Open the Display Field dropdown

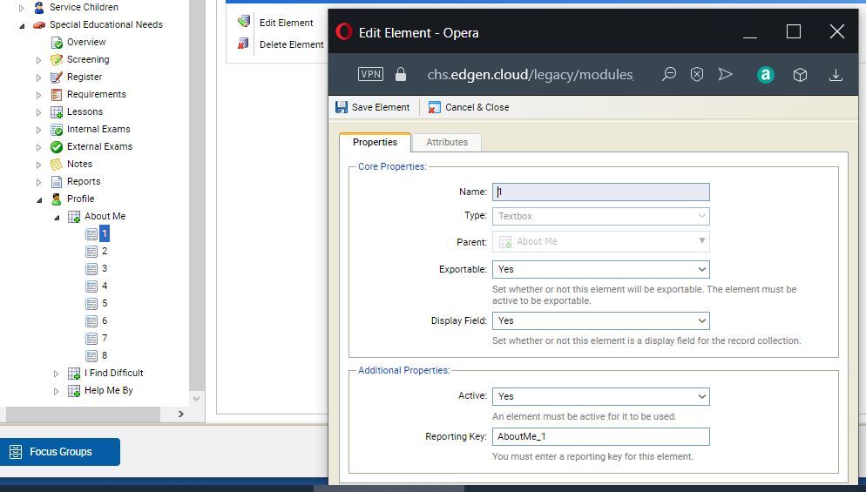point(600,320)
